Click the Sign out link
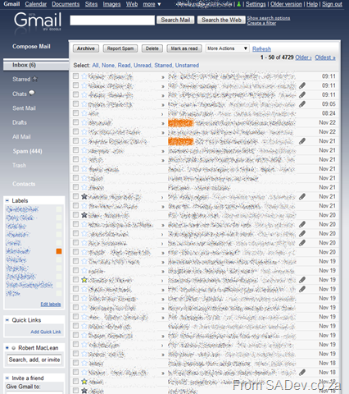349x394 pixels. point(332,4)
